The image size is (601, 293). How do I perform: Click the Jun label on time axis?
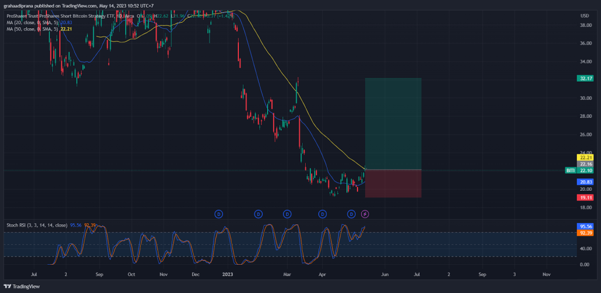coord(385,275)
